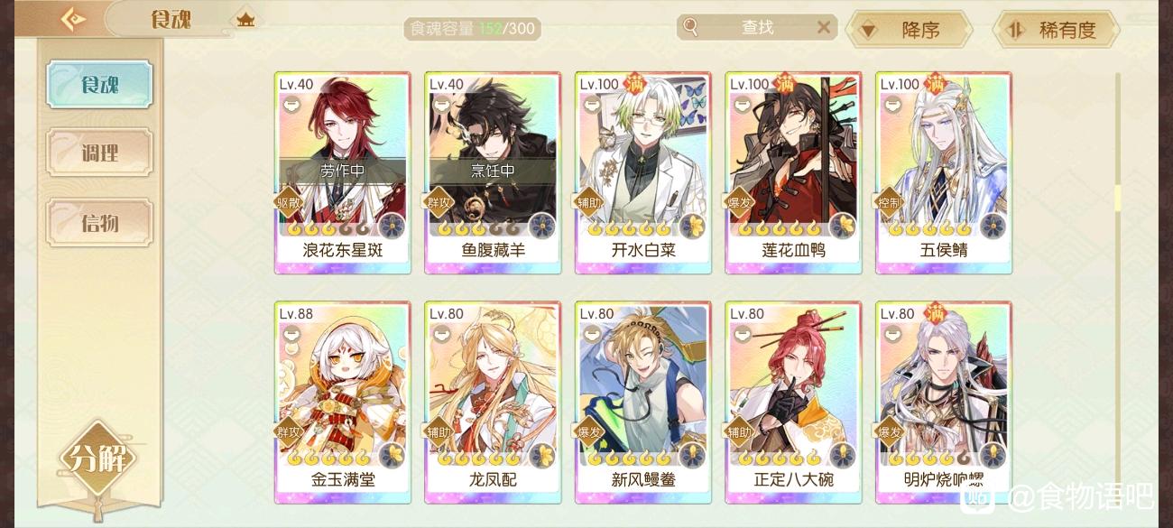Tap the back arrow icon

[72, 19]
